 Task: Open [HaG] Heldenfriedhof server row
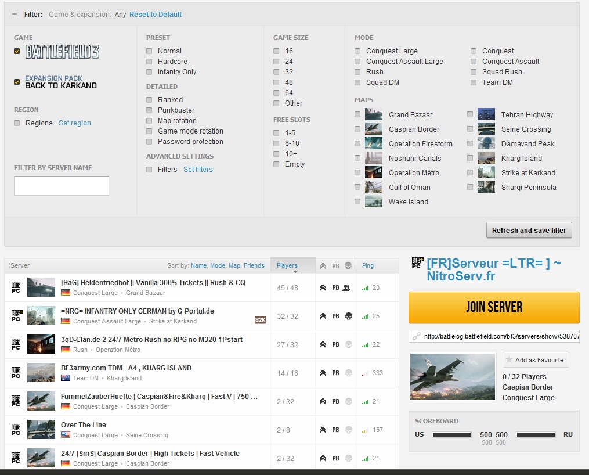(x=201, y=287)
